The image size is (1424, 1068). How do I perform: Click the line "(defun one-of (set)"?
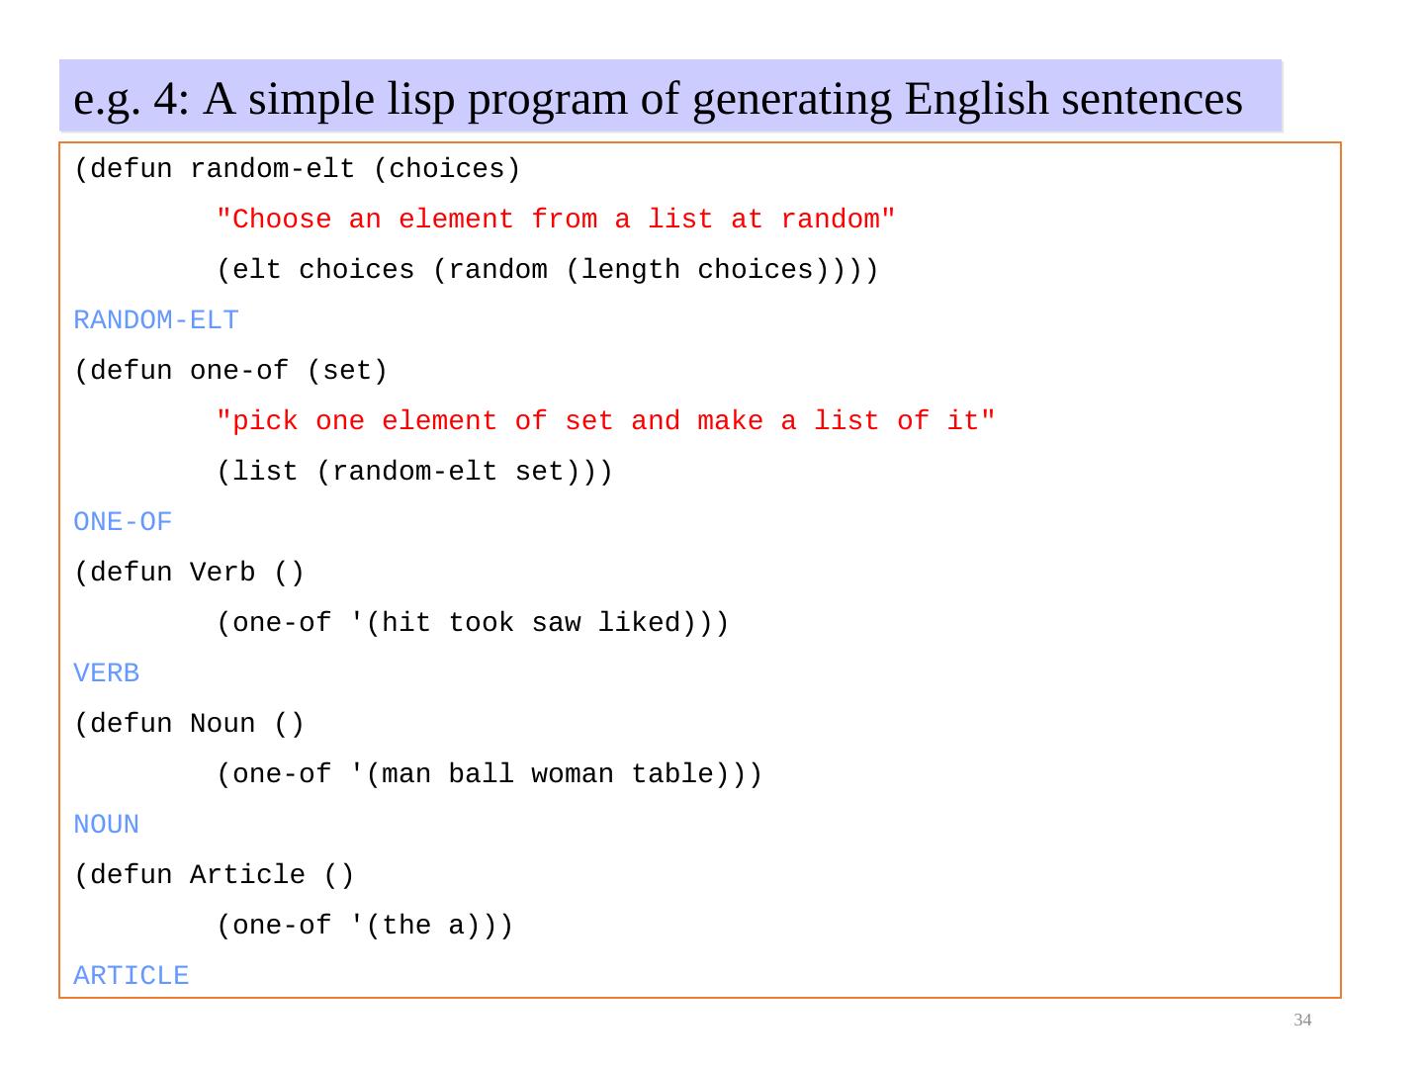point(231,372)
